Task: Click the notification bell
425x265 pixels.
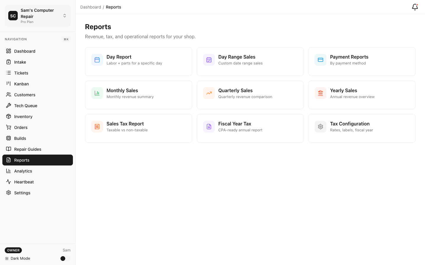Action: 415,7
